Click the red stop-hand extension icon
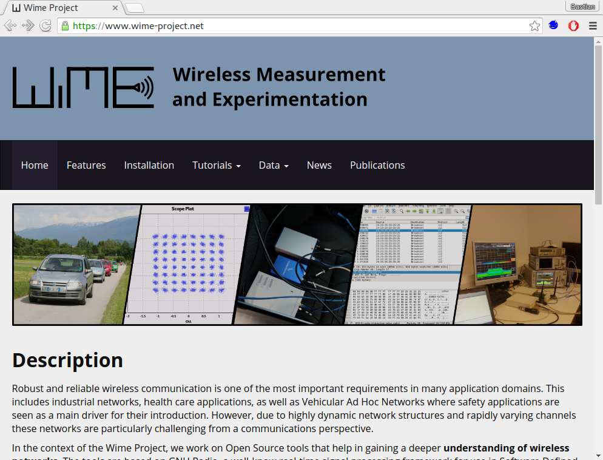The image size is (603, 460). pos(573,26)
